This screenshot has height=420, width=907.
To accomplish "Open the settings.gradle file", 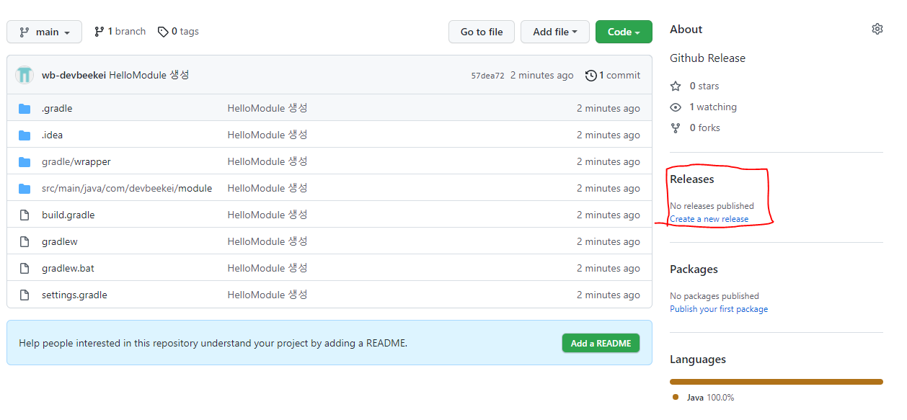I will [74, 295].
